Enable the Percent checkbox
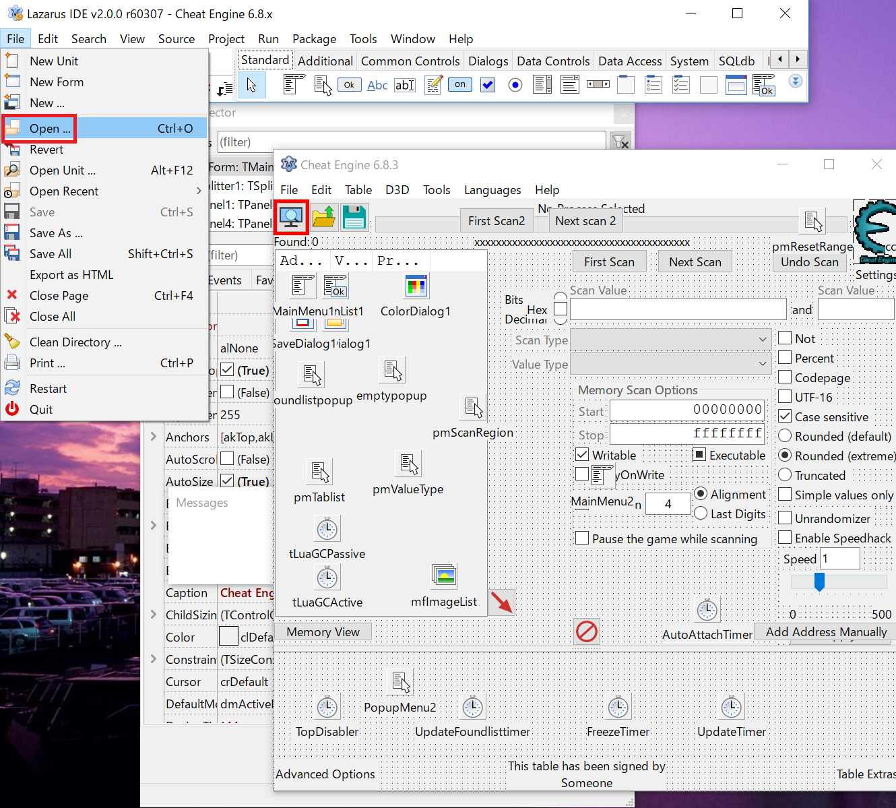This screenshot has width=896, height=808. 785,358
